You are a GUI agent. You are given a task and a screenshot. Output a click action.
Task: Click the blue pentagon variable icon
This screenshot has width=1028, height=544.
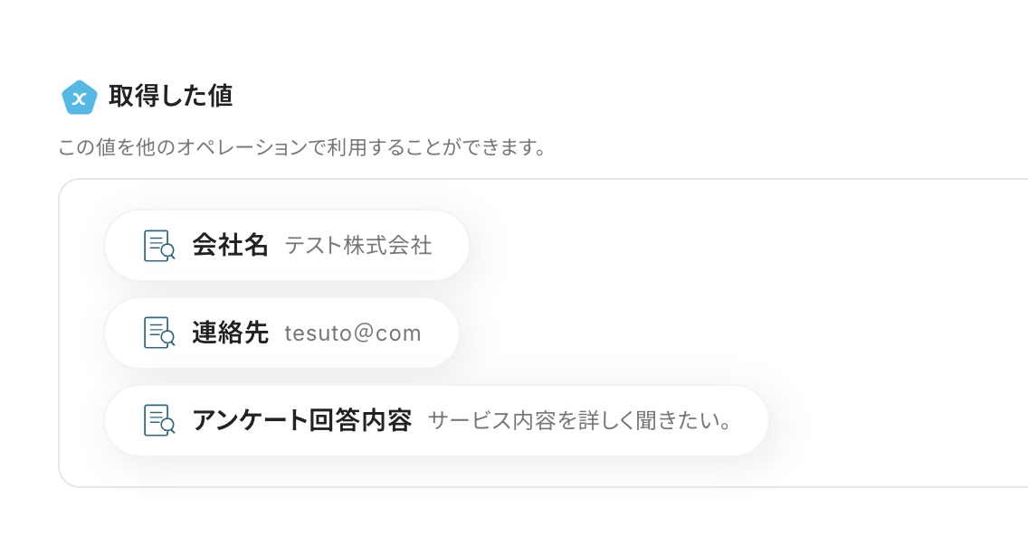pos(79,98)
